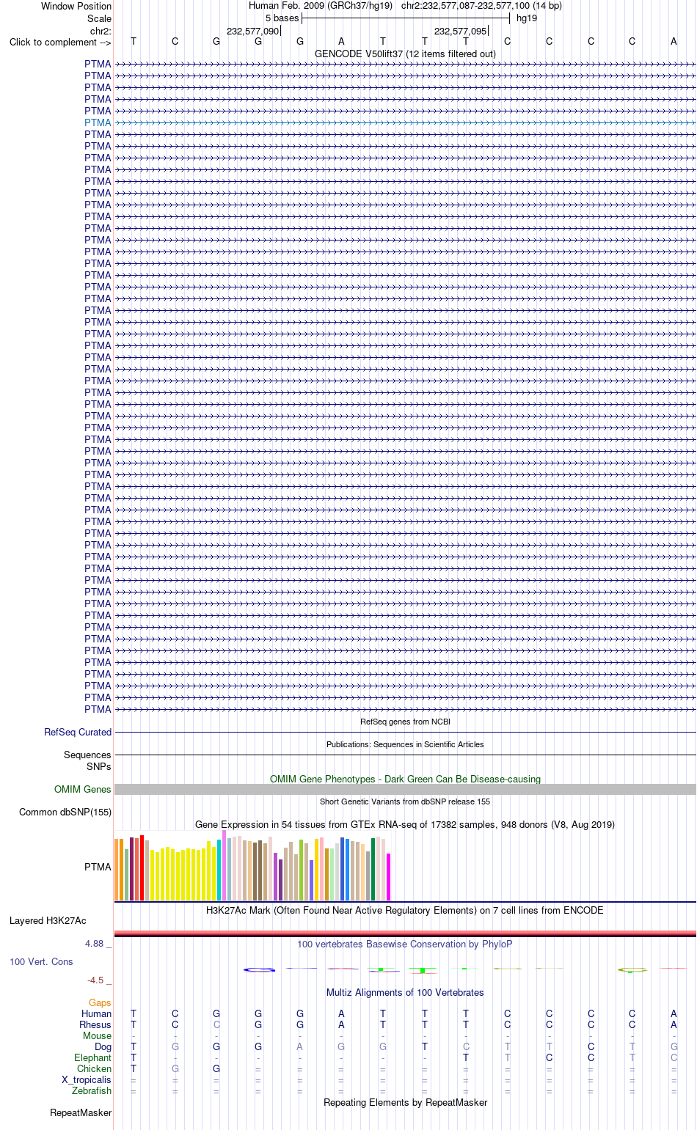Open the OMIM Gene Phenotypes track title
697x1130 pixels.
click(x=405, y=779)
